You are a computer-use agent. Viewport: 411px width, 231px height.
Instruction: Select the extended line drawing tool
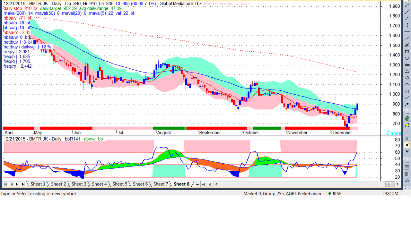(x=407, y=19)
